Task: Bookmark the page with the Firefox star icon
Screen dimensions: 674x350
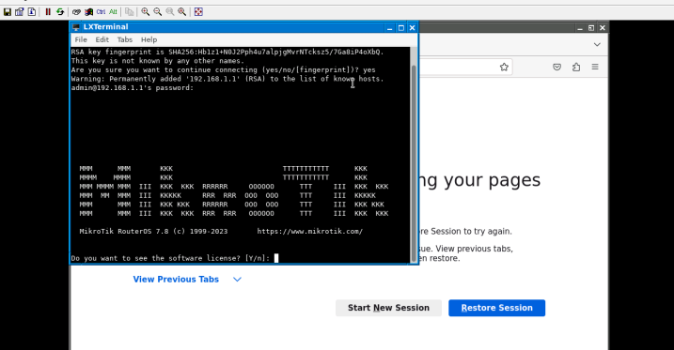Action: tap(504, 67)
